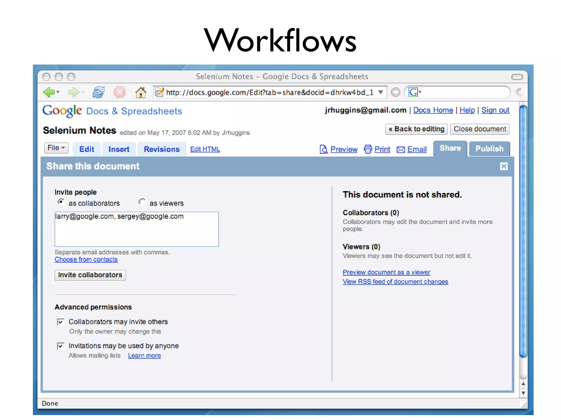Click the Choose from contacts link
This screenshot has width=561, height=420.
86,259
